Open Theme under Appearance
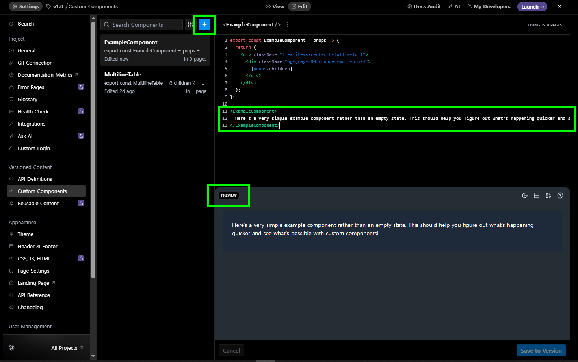 26,234
